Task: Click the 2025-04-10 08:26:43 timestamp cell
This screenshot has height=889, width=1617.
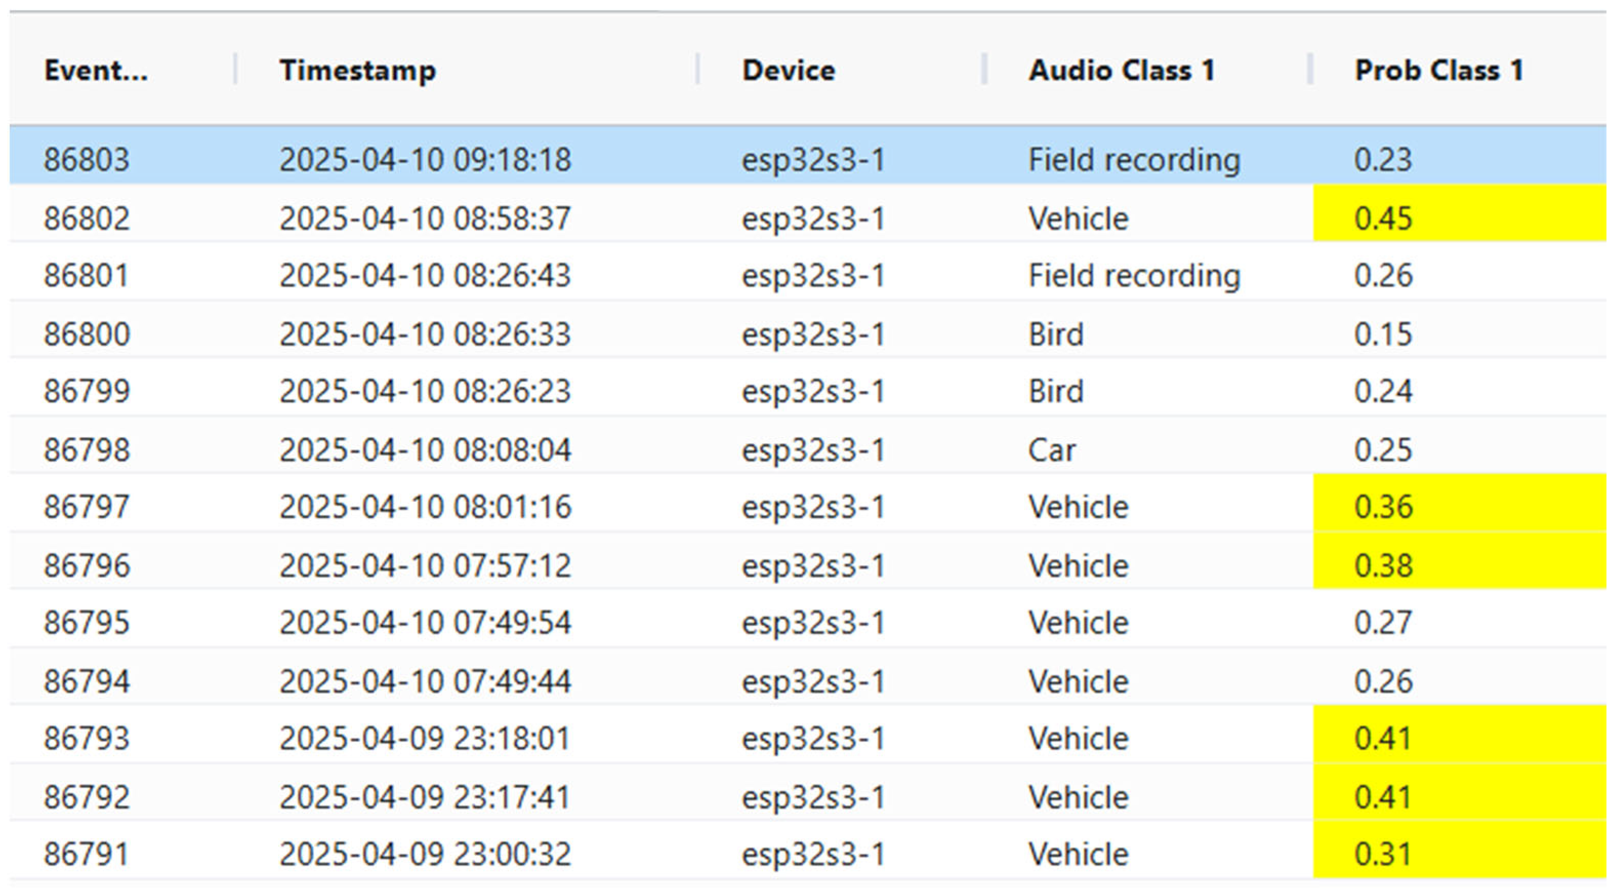Action: (x=425, y=275)
